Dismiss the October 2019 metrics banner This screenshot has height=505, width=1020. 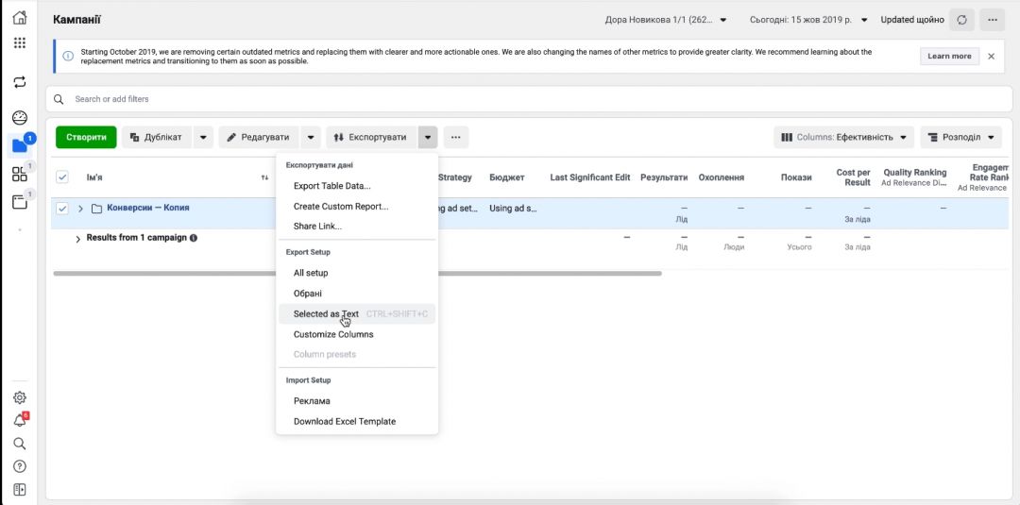tap(991, 57)
